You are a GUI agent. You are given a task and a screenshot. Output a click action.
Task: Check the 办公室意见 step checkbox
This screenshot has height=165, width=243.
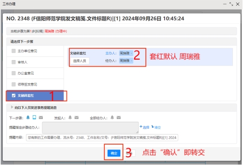point(14,73)
